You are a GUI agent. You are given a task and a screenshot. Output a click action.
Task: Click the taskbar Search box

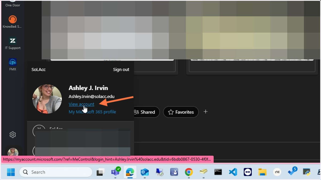(x=56, y=172)
